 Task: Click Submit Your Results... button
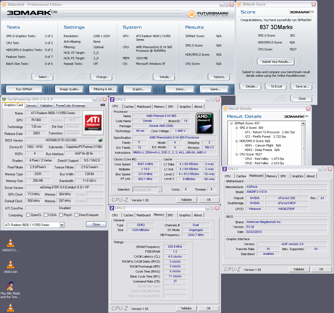276,62
